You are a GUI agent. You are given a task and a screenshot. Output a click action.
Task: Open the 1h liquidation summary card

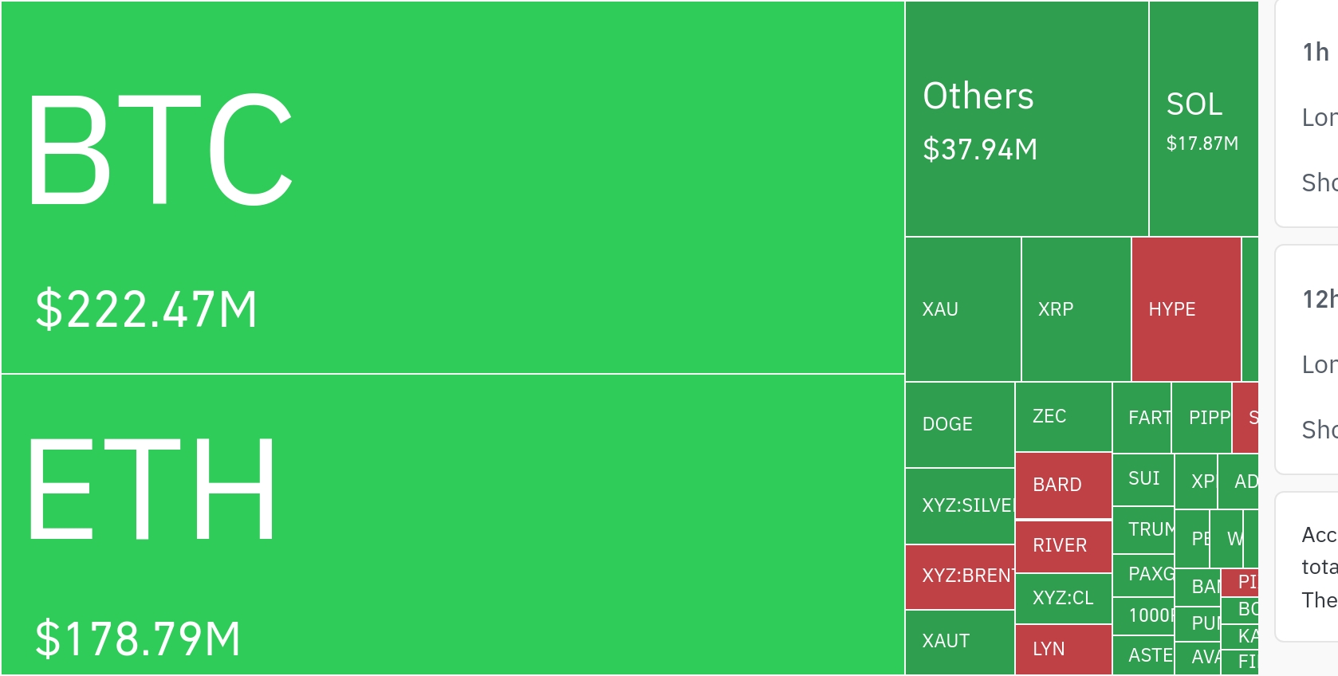(1308, 114)
